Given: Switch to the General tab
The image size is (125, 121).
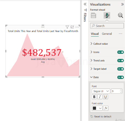Looking at the screenshot, I should pos(107,34).
